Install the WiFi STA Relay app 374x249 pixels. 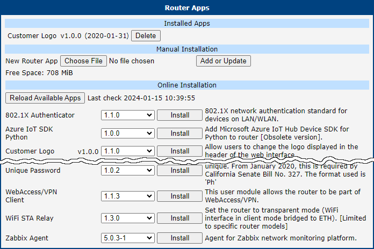point(179,218)
